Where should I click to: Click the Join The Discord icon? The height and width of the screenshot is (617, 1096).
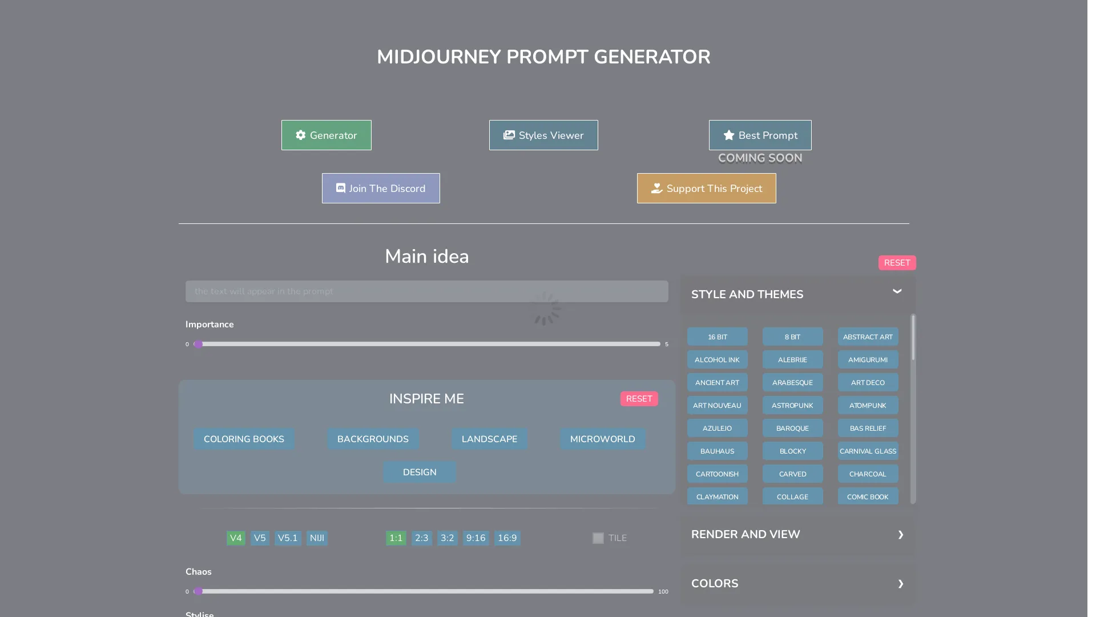click(340, 187)
